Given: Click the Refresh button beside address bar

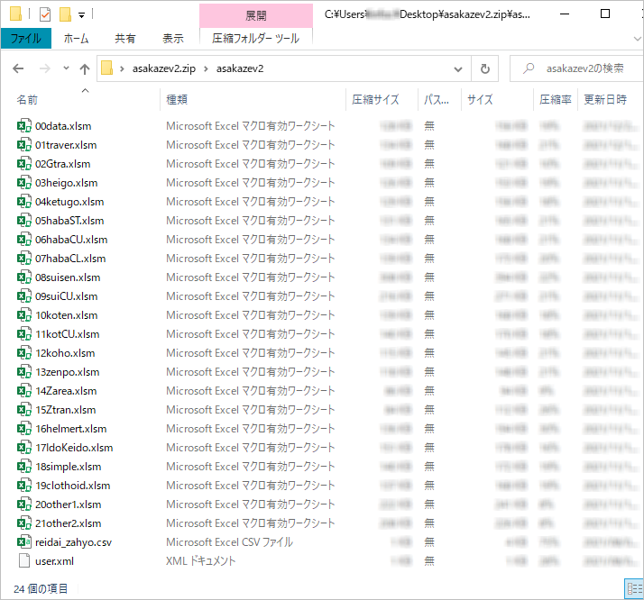Looking at the screenshot, I should [x=485, y=68].
